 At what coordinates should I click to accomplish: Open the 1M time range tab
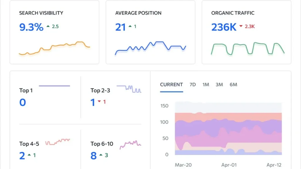click(x=206, y=84)
